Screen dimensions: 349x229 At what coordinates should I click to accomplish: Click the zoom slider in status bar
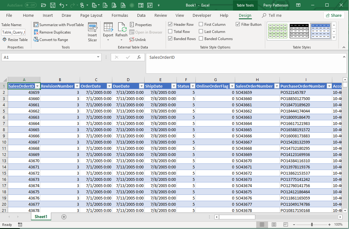point(312,224)
